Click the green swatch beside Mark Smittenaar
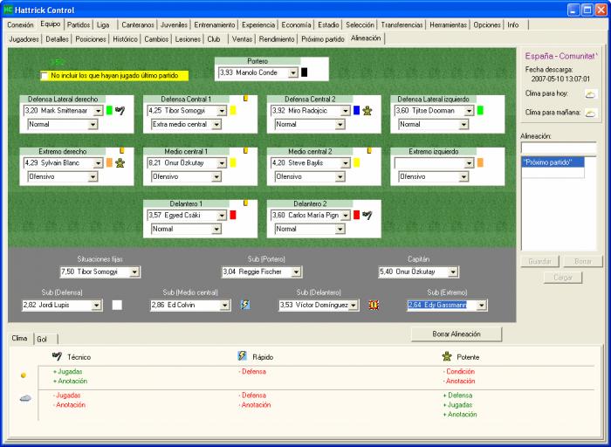611x447 pixels. click(109, 110)
